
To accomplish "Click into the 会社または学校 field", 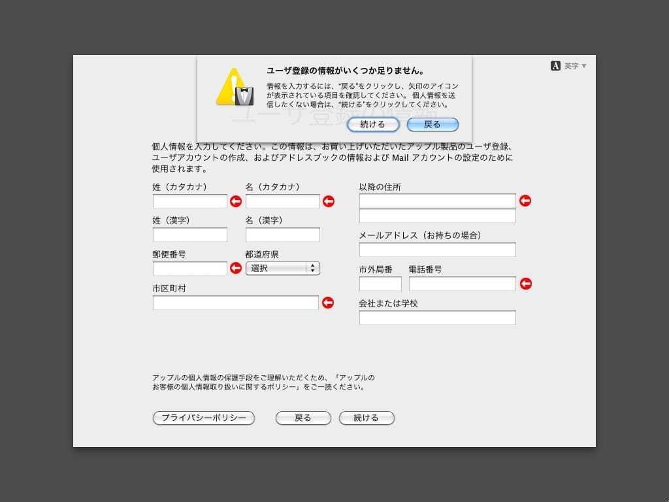I will tap(437, 318).
